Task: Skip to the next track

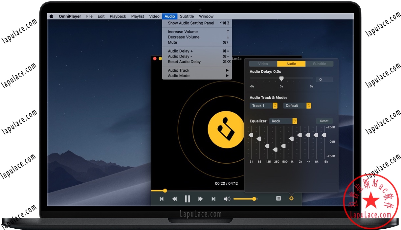Action: tap(213, 198)
